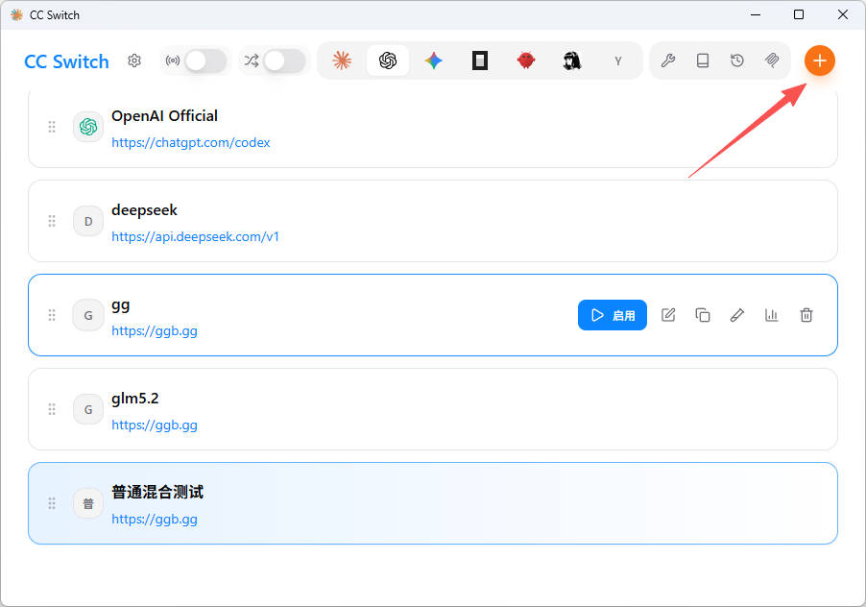The image size is (866, 607).
Task: Click the OpenAI Official logo icon
Action: click(x=88, y=127)
